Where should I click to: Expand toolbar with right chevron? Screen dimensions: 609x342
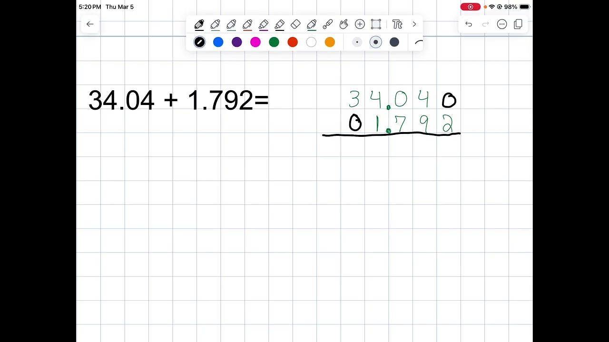point(414,24)
